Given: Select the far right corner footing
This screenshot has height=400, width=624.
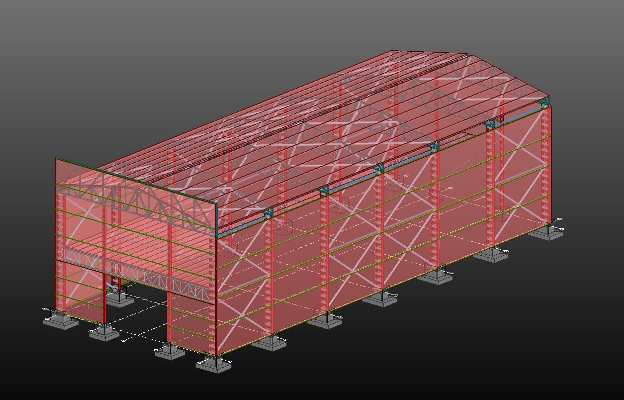Looking at the screenshot, I should coord(547,233).
